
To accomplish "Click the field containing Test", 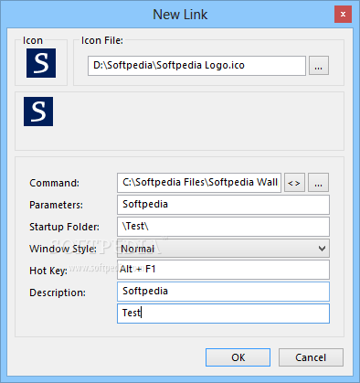I will (223, 314).
